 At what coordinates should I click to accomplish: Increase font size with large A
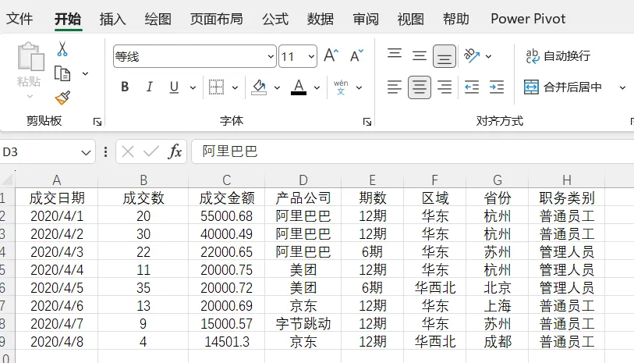(x=331, y=55)
